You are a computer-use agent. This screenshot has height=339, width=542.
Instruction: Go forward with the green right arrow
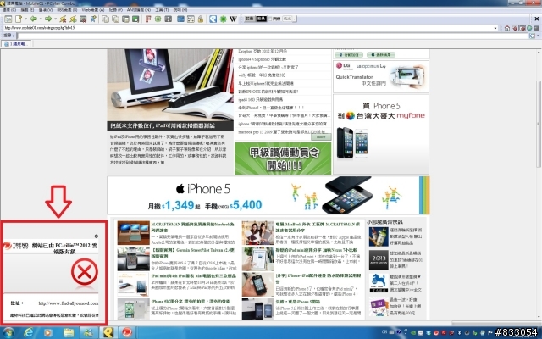click(48, 19)
